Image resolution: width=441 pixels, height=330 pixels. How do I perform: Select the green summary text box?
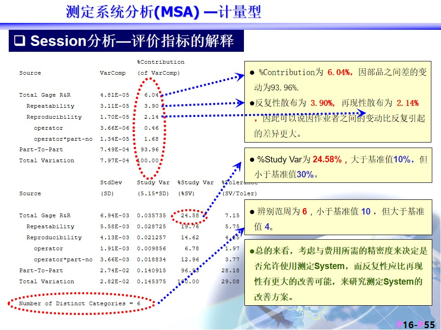coord(338,272)
